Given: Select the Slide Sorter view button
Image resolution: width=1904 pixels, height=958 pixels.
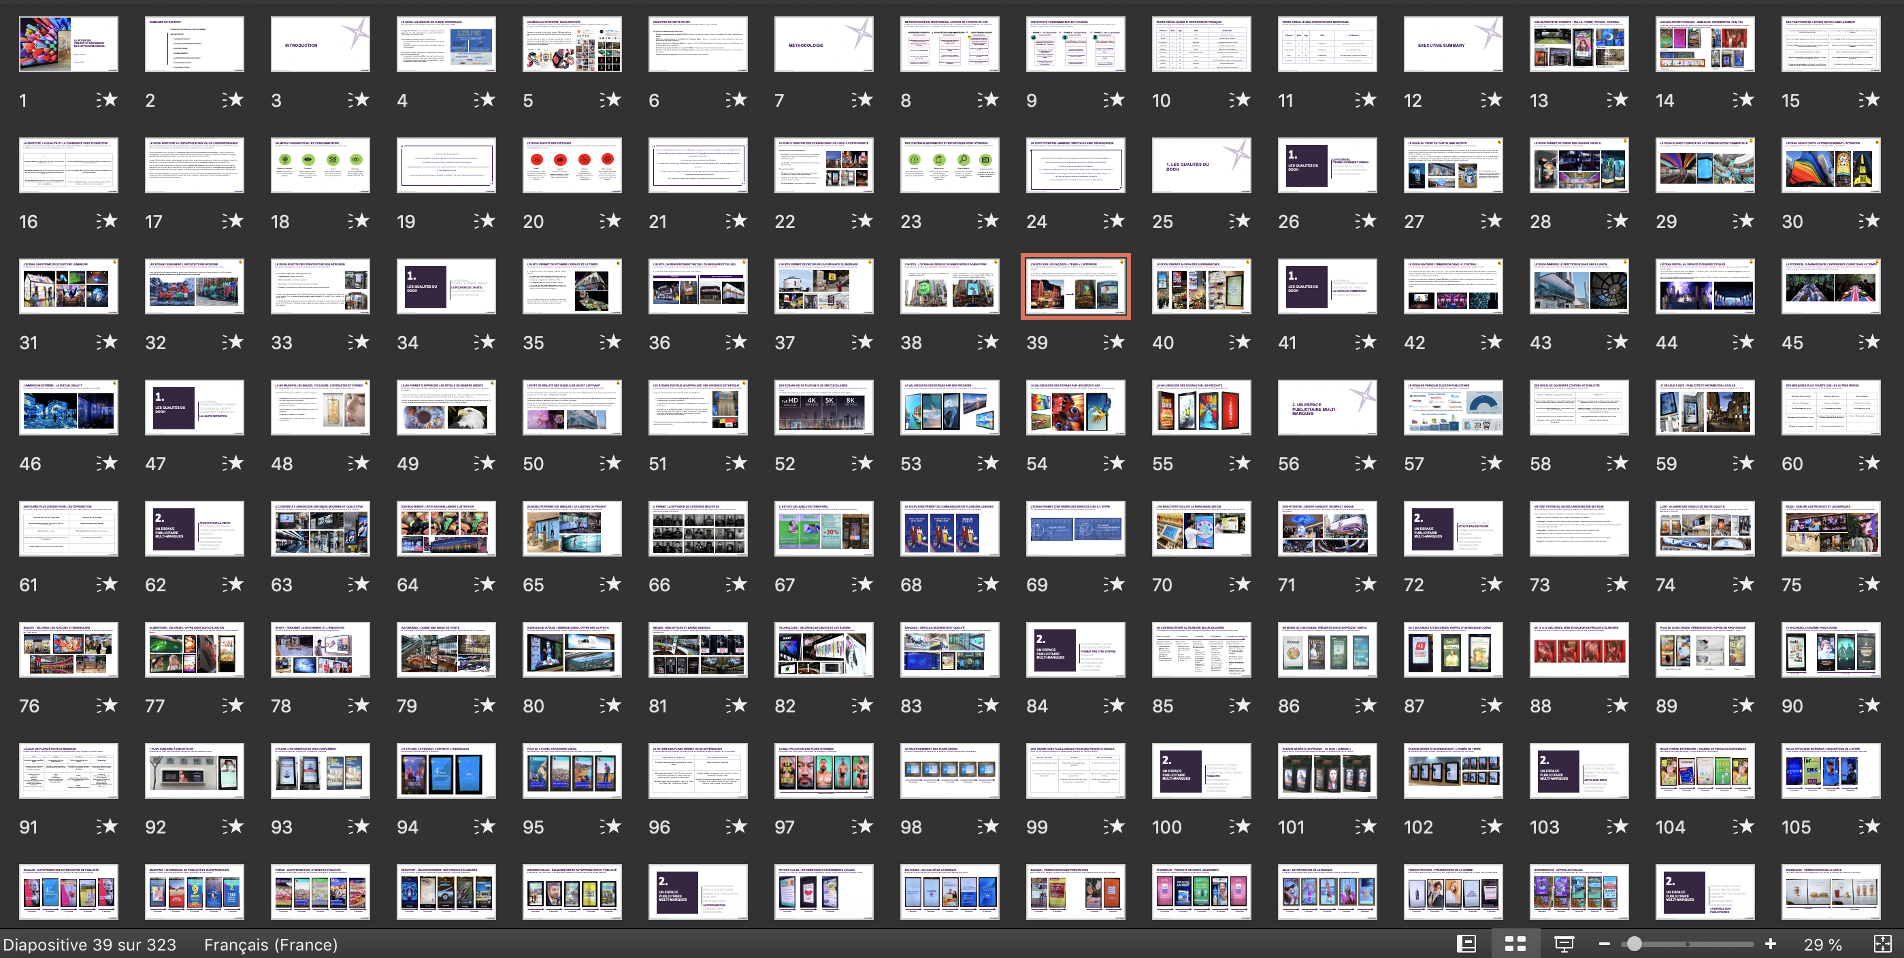Looking at the screenshot, I should point(1515,944).
